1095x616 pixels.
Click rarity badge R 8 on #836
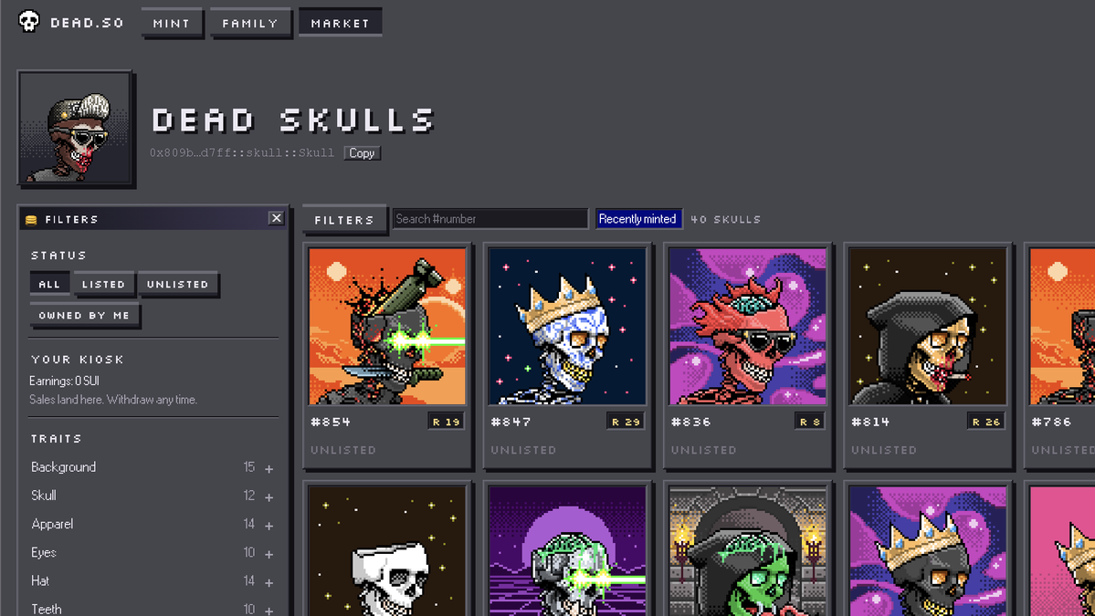809,422
